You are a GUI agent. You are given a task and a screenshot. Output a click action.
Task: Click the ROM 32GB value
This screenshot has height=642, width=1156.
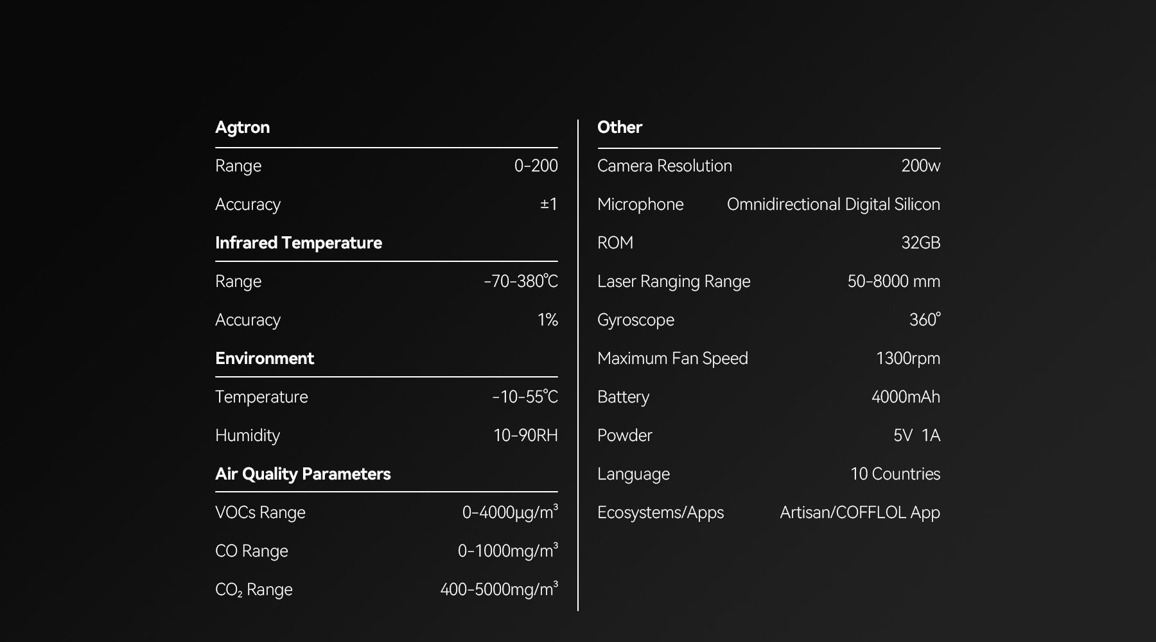pyautogui.click(x=920, y=243)
